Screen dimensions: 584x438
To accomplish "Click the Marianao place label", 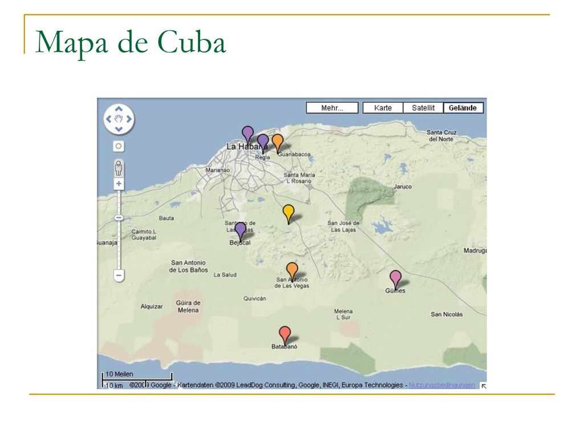I will pos(218,170).
